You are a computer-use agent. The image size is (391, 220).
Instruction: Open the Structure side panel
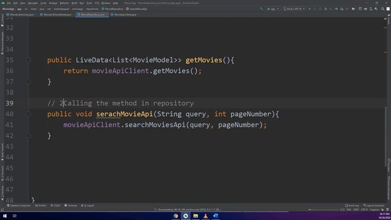[x=2, y=173]
